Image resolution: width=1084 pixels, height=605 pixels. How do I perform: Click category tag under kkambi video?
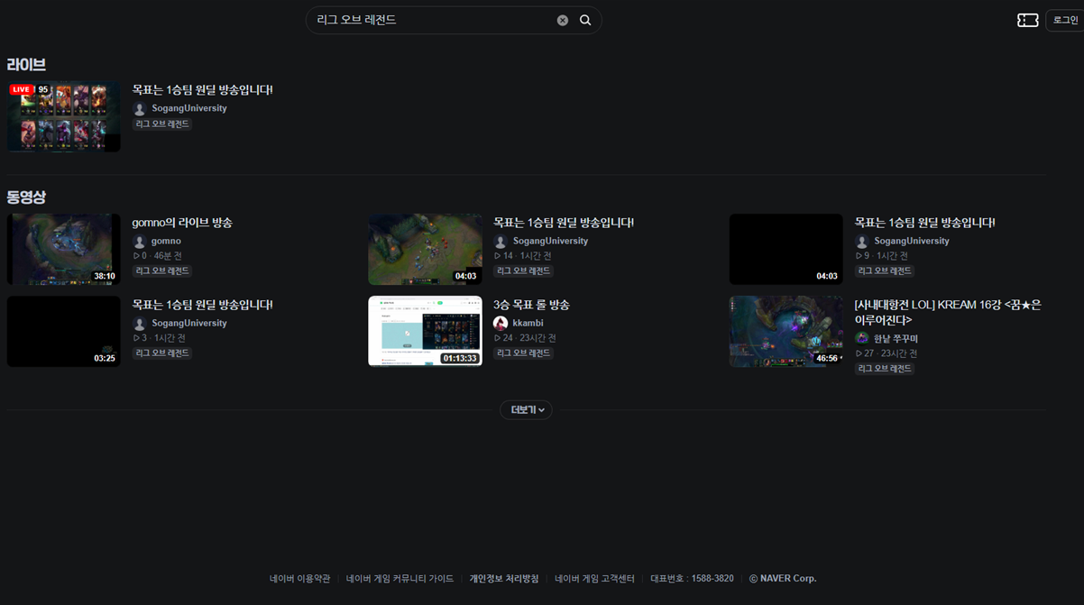coord(523,353)
